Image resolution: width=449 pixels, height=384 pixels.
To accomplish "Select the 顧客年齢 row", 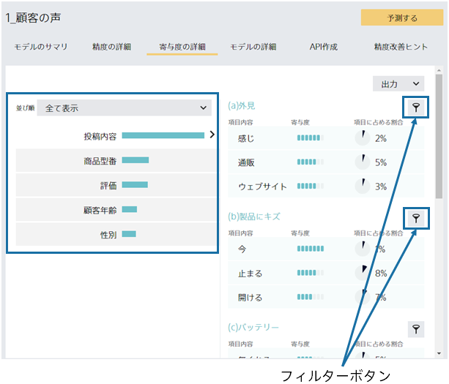I will (x=116, y=210).
